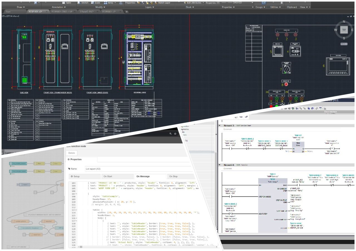The width and height of the screenshot is (356, 251).
Task: Click the Delete button in node editor
Action: coord(71,153)
